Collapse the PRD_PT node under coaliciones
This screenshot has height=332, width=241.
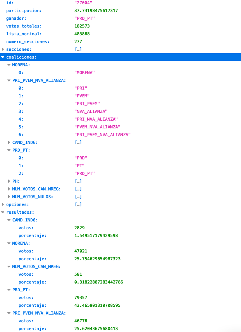[x=9, y=150]
